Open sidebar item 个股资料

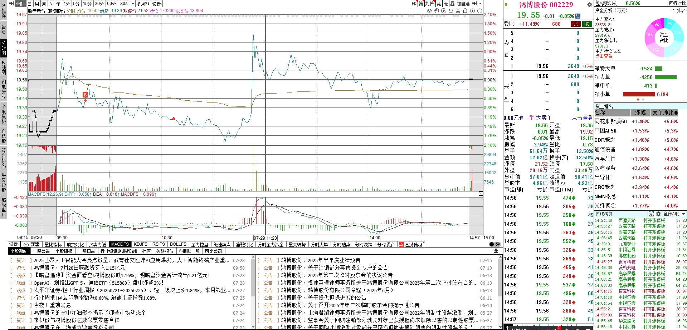coord(4,114)
